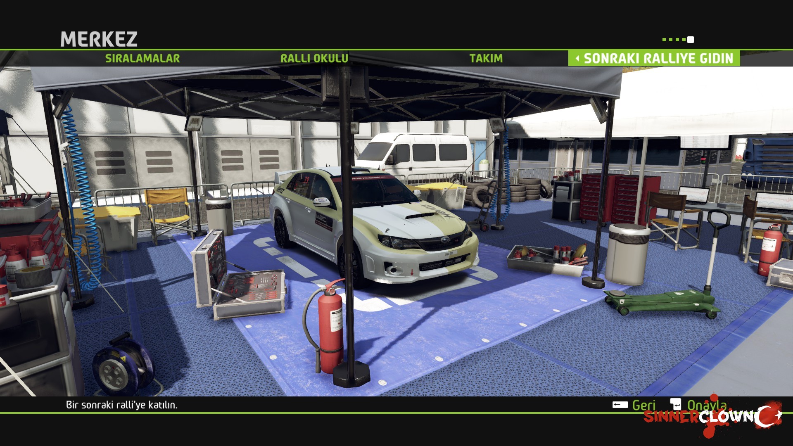Viewport: 793px width, 446px height.
Task: Open the SIRALAMALAR menu tab
Action: (142, 58)
